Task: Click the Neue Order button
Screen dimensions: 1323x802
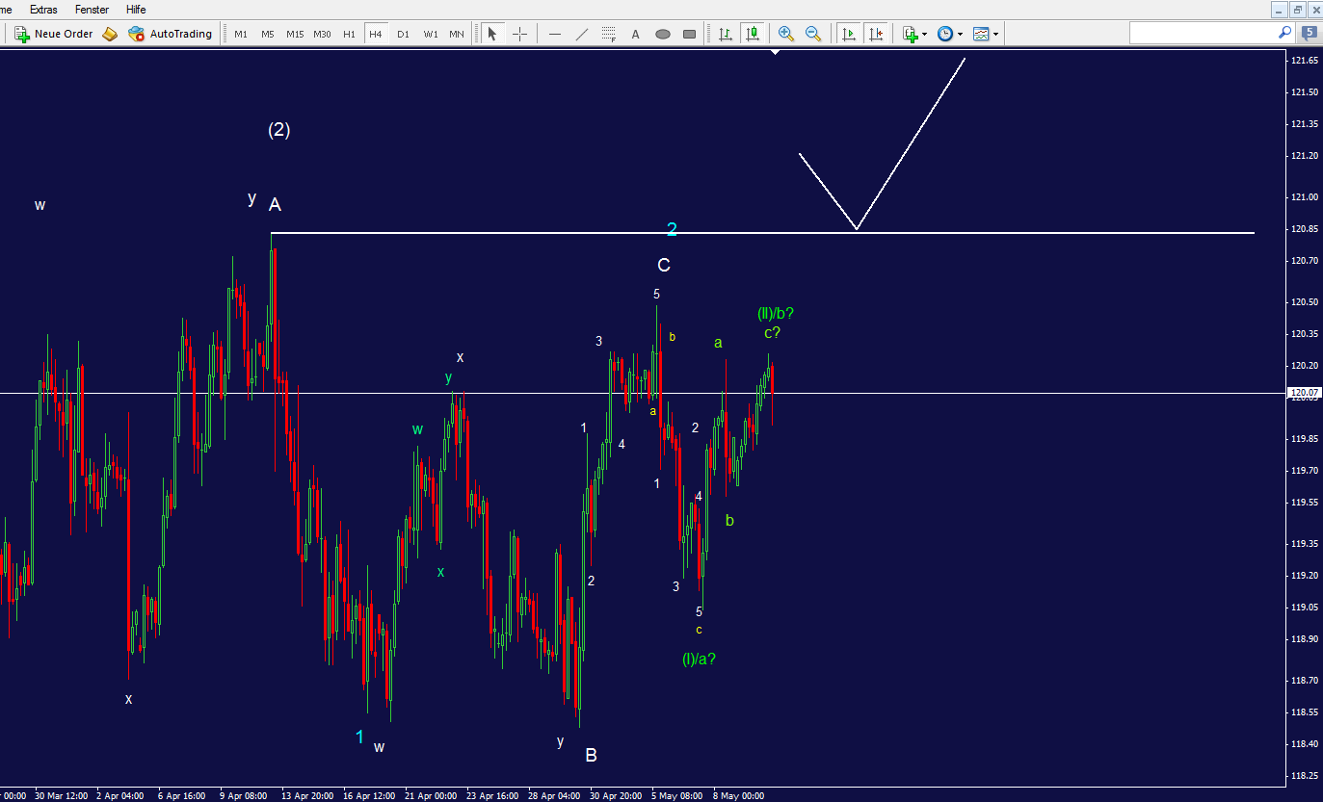Action: click(53, 33)
